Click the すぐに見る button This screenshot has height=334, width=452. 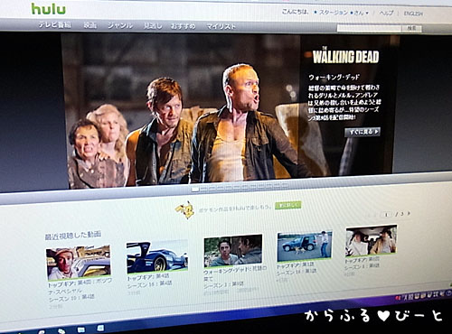363,132
